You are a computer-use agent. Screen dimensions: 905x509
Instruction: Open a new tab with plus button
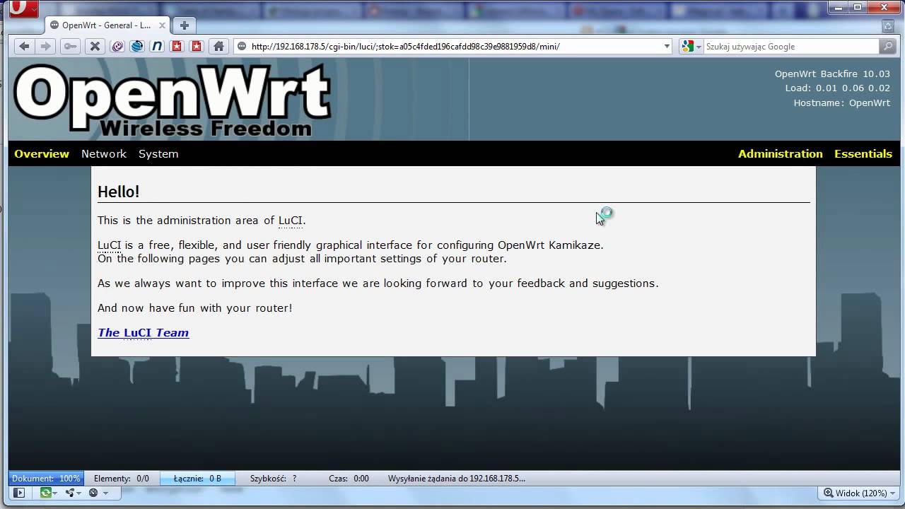(x=185, y=25)
